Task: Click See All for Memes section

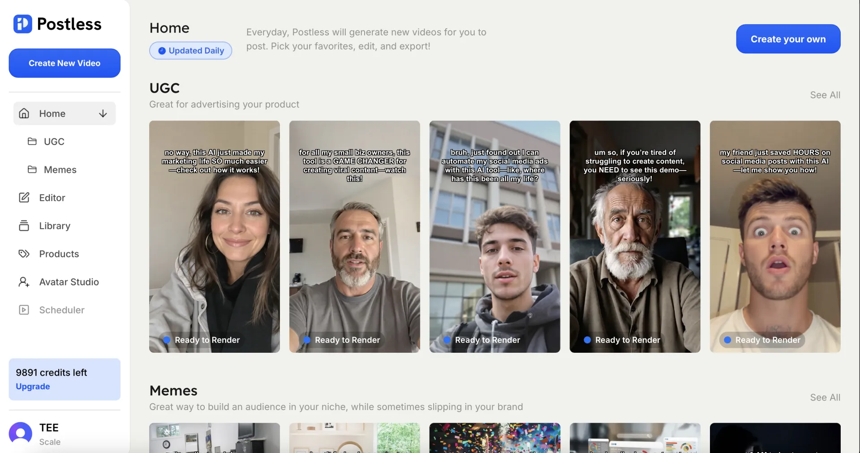Action: [x=825, y=397]
